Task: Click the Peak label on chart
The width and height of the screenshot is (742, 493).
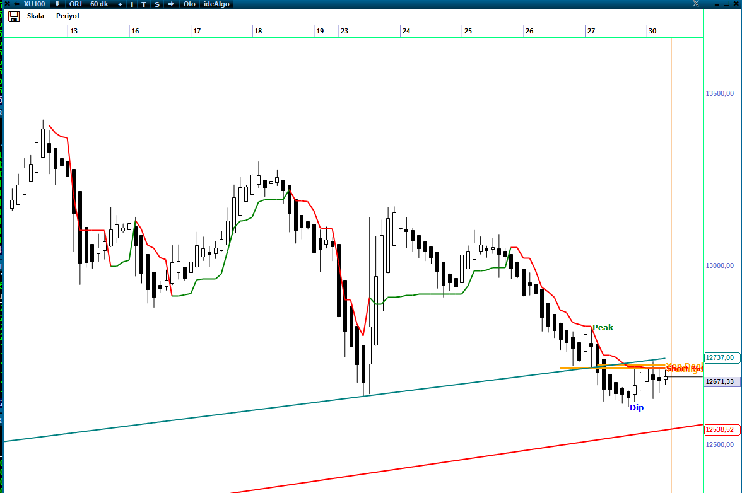Action: pyautogui.click(x=603, y=328)
